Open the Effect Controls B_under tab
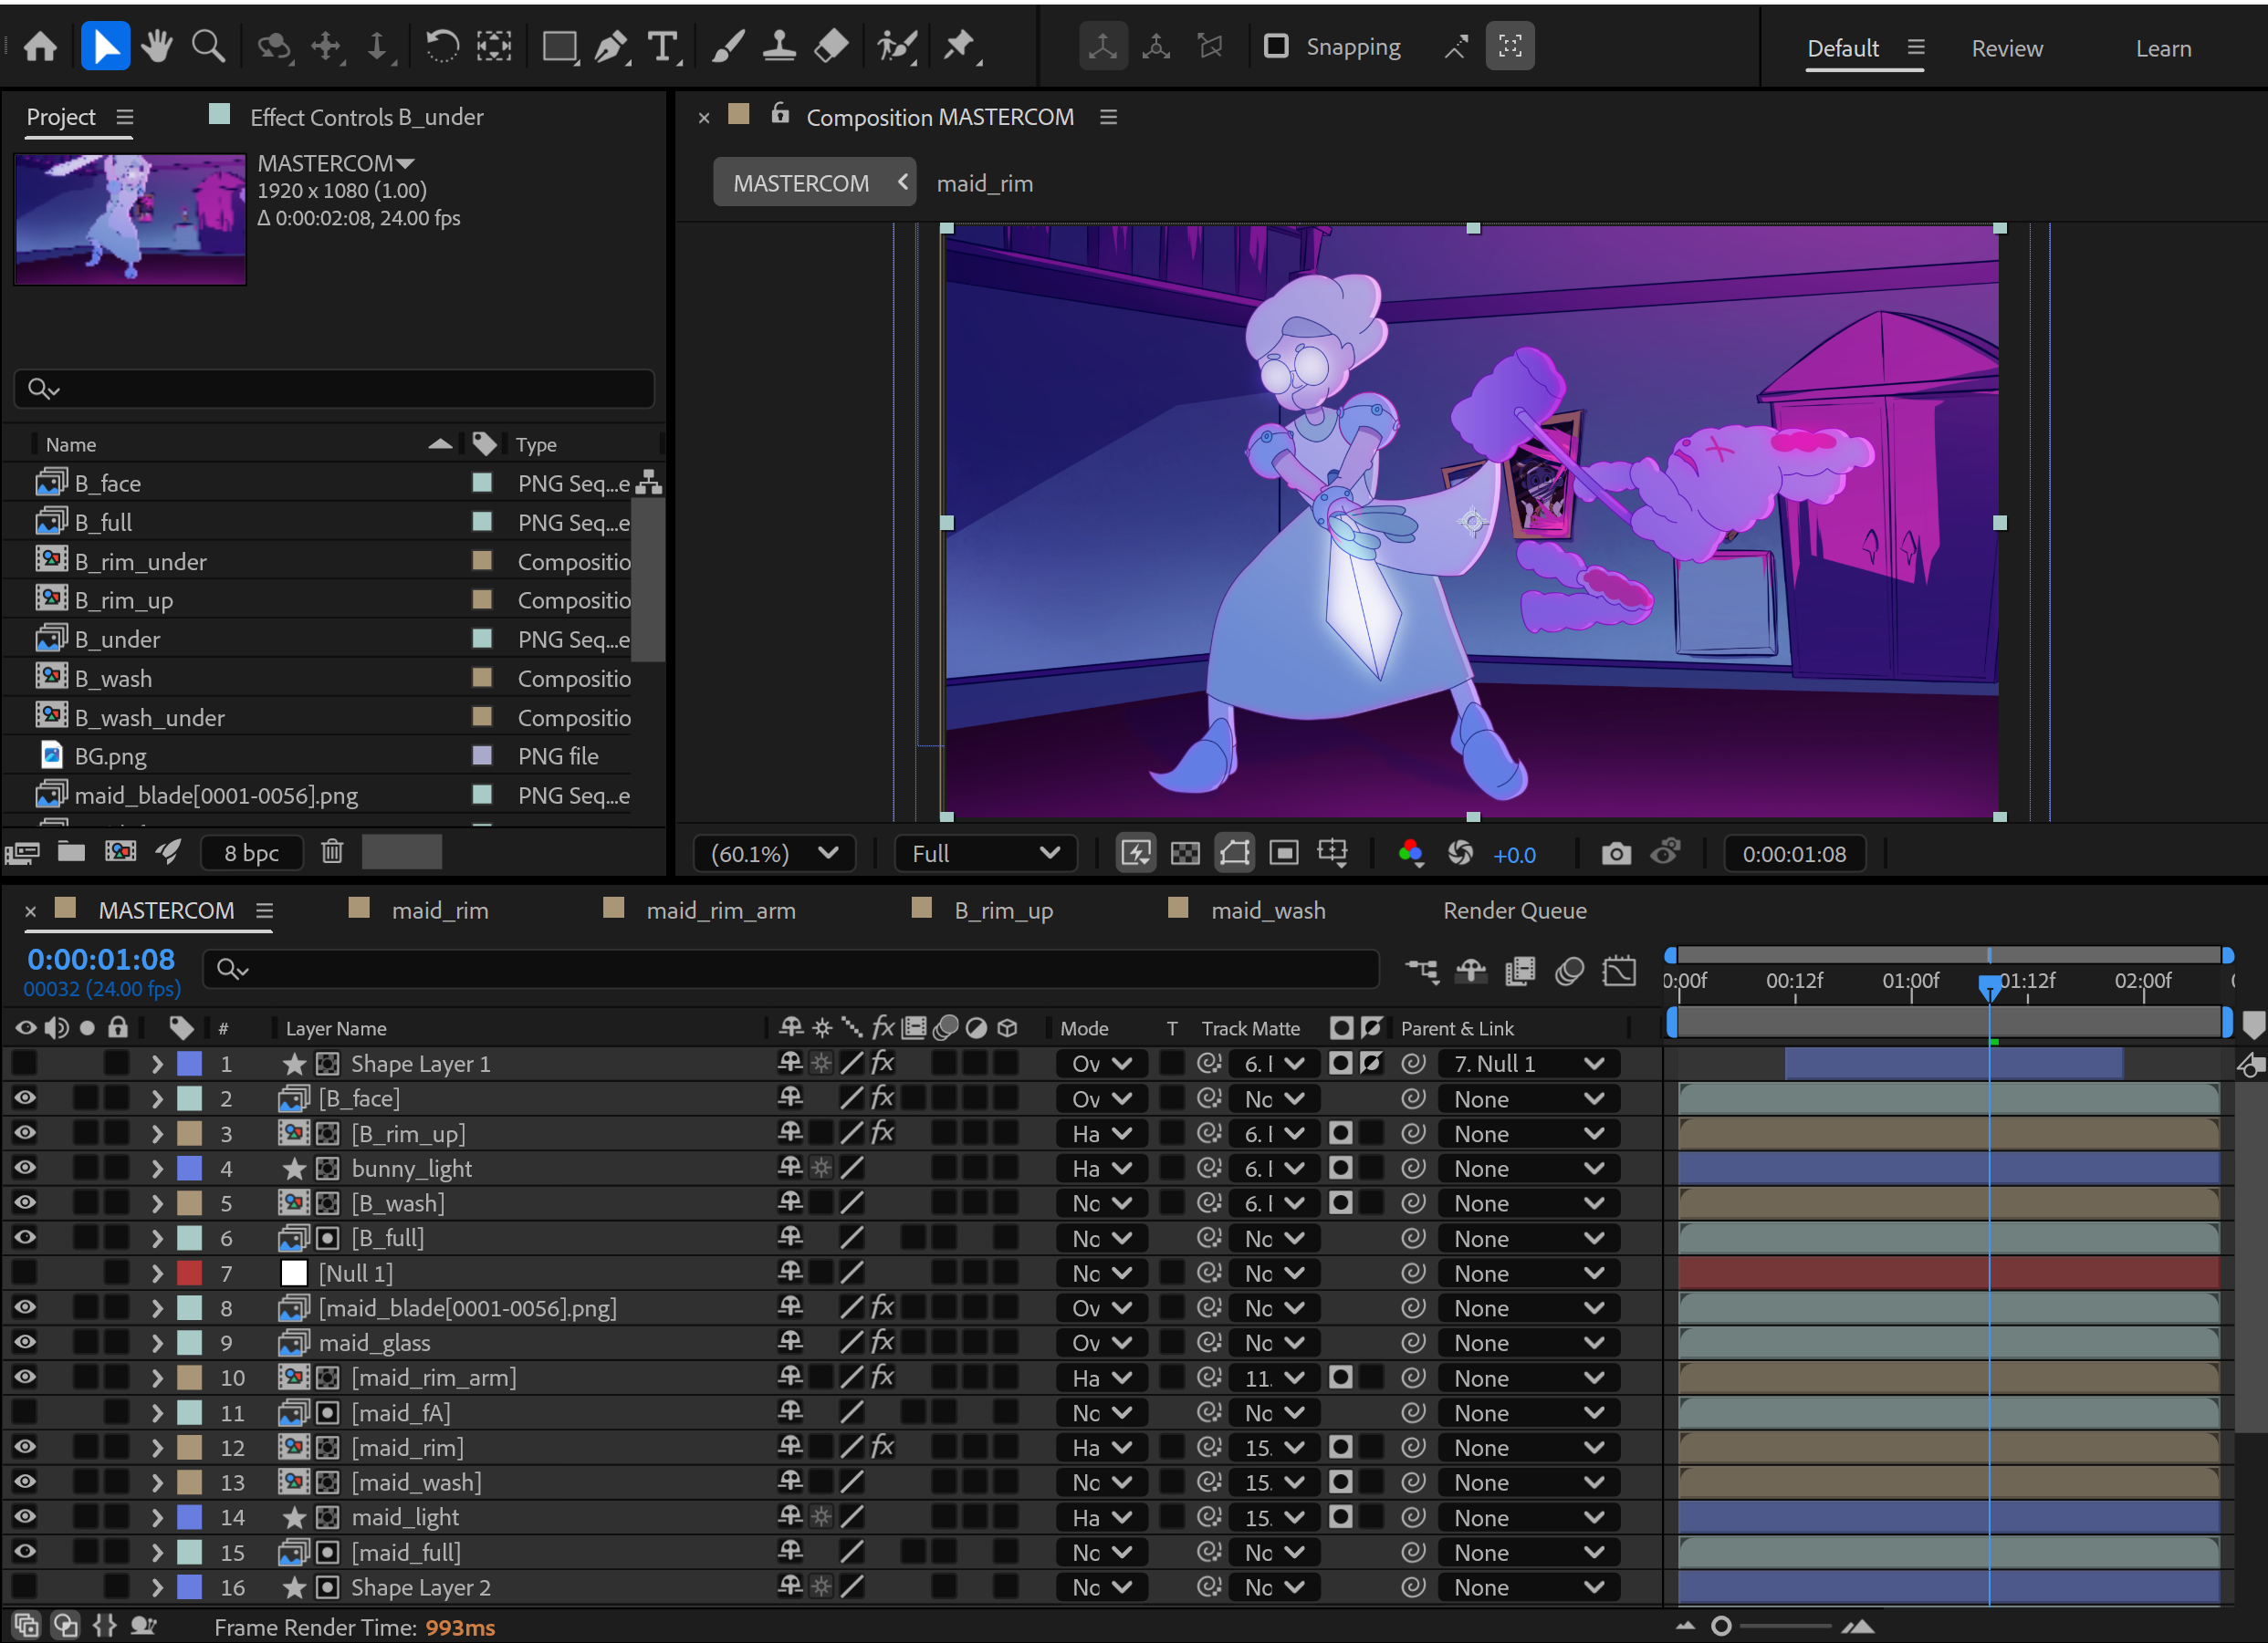This screenshot has height=1643, width=2268. [366, 117]
